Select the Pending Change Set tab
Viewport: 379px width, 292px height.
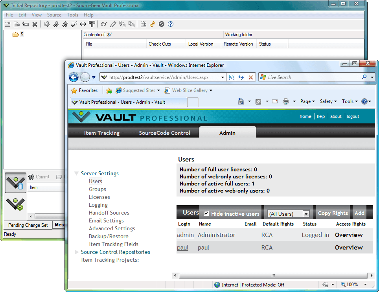[x=28, y=225]
